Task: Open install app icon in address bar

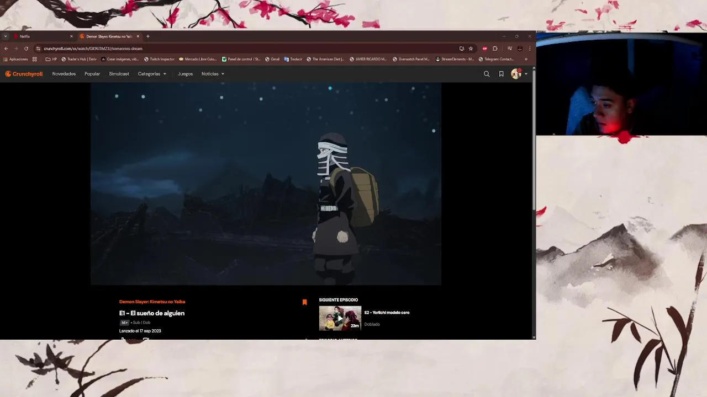Action: click(x=462, y=49)
